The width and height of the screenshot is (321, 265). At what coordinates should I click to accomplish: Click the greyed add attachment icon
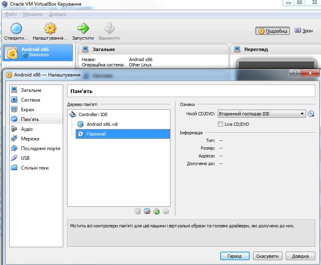tap(138, 211)
